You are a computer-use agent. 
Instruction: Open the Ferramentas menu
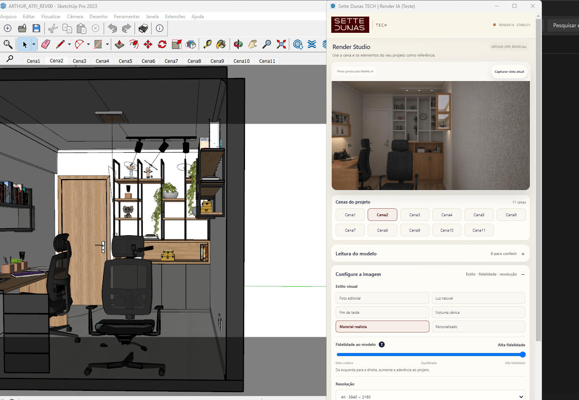(x=127, y=17)
